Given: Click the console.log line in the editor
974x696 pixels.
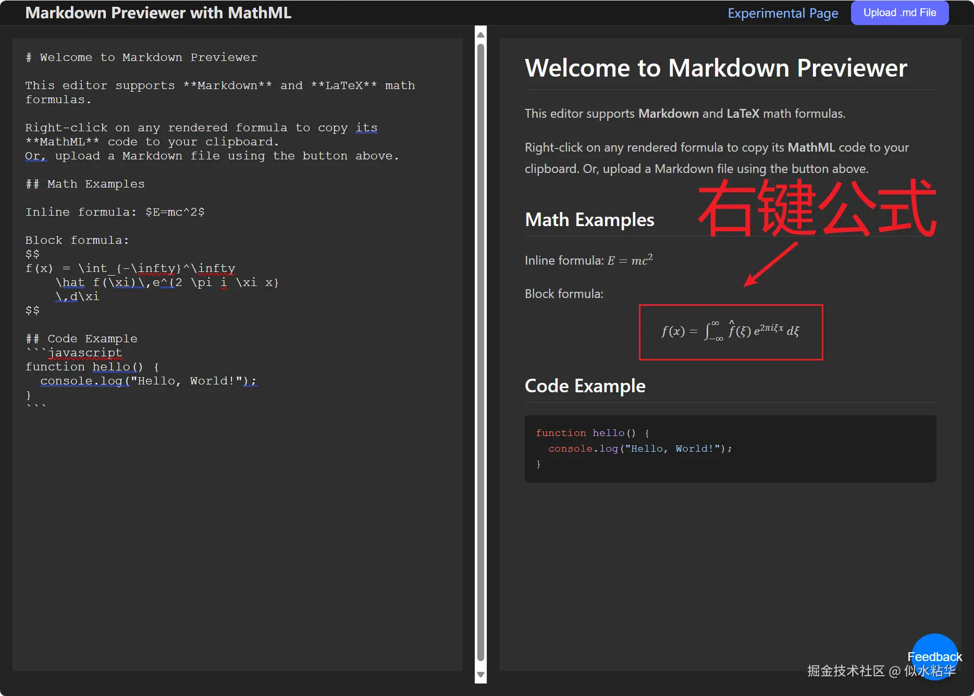Looking at the screenshot, I should pyautogui.click(x=149, y=381).
